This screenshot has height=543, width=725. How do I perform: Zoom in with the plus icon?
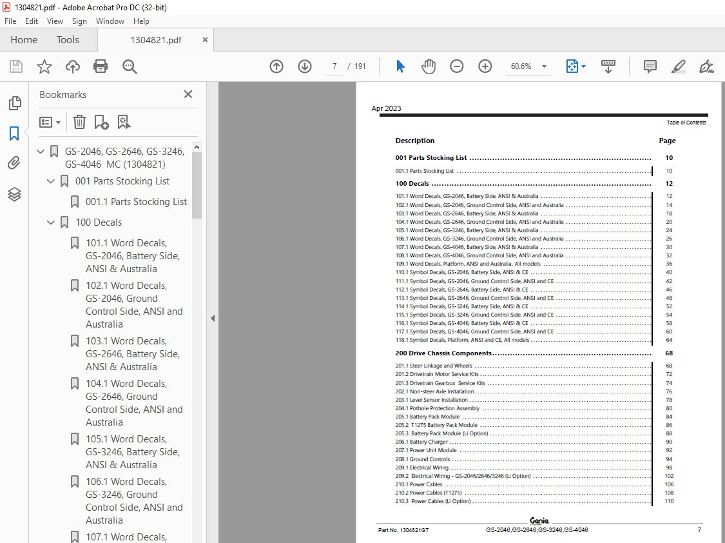click(485, 66)
